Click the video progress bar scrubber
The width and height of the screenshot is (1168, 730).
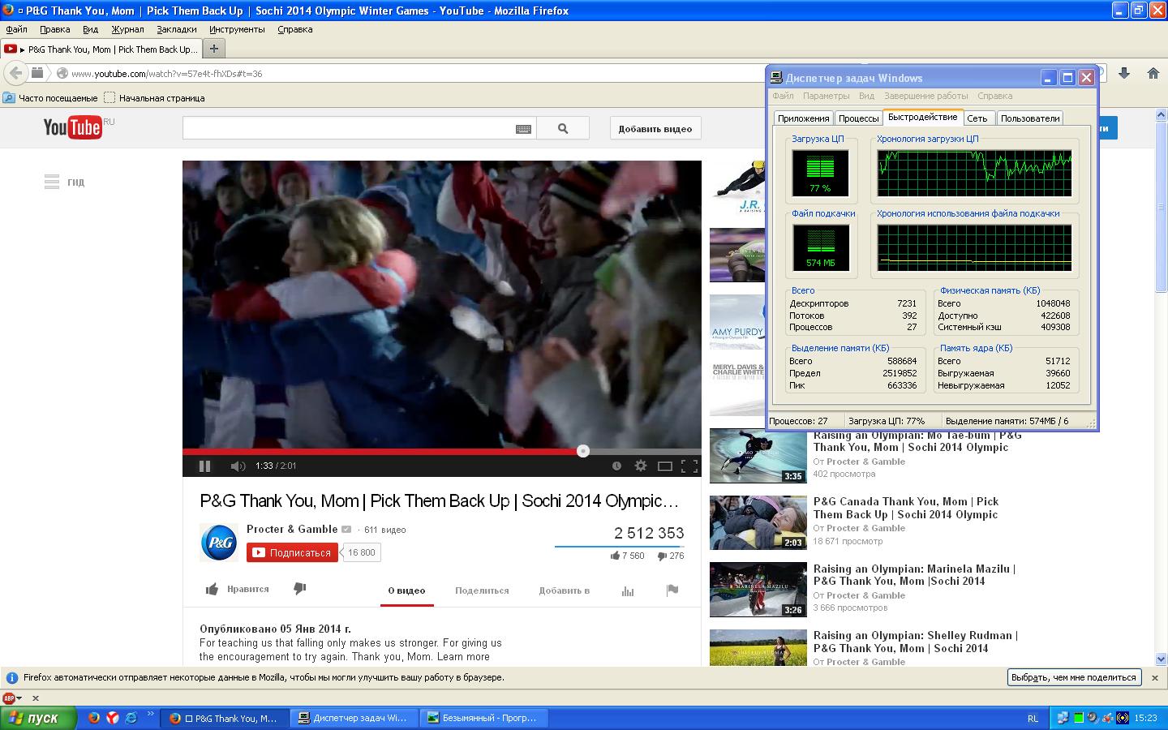point(582,451)
